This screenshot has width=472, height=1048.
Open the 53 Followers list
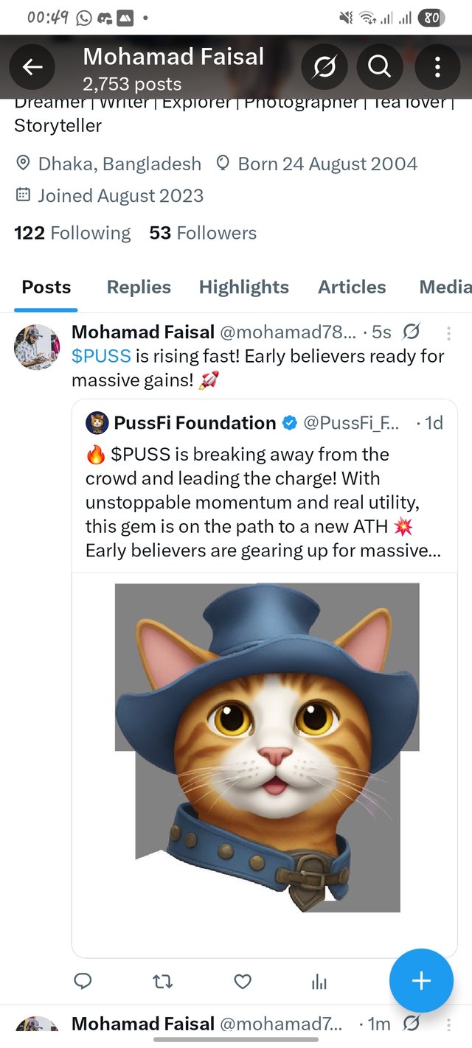coord(203,233)
